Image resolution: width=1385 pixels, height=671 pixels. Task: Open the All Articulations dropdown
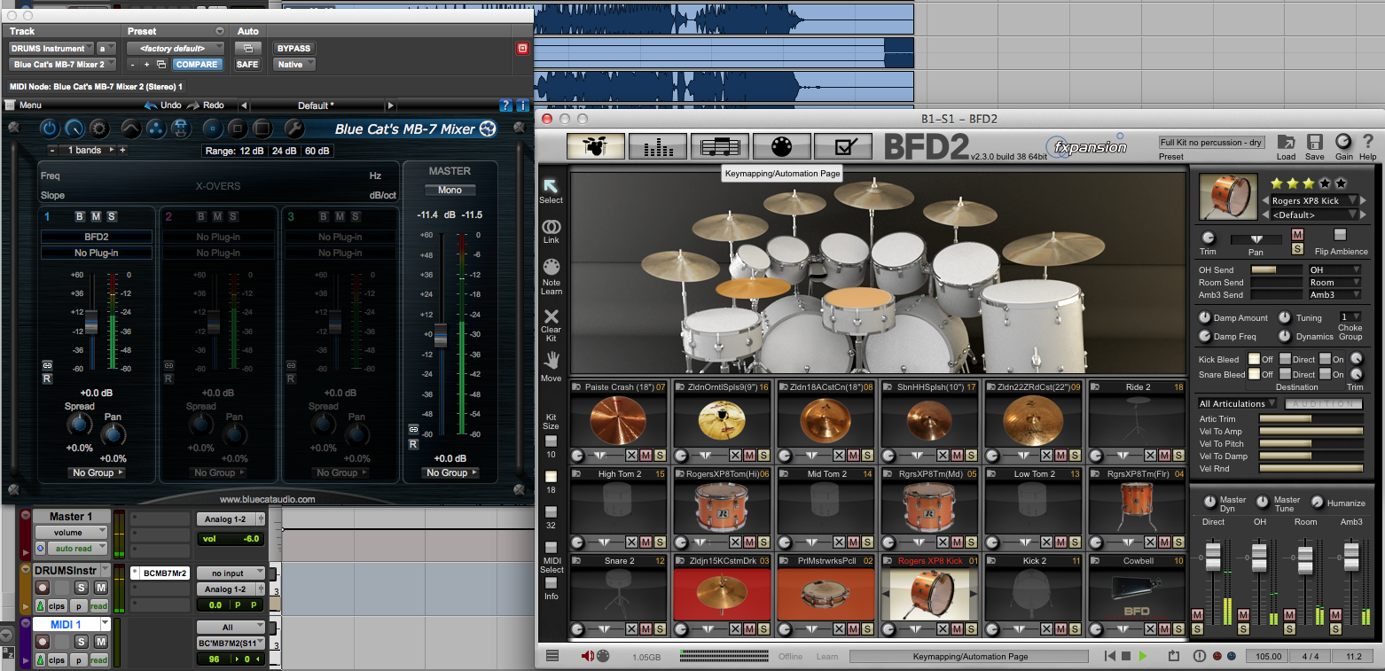(x=1238, y=403)
